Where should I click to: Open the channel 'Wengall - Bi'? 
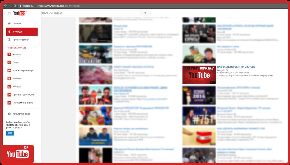(x=222, y=70)
